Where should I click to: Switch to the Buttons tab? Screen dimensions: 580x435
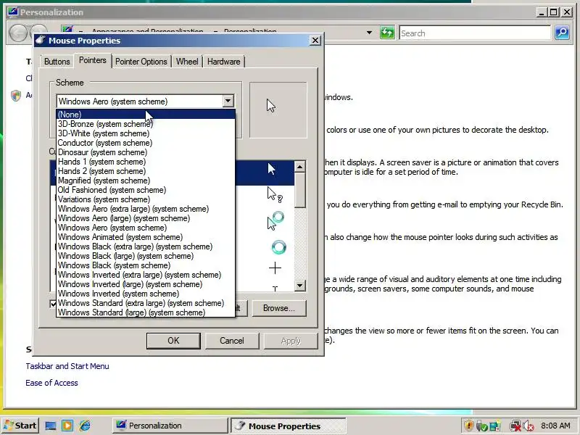pos(57,62)
